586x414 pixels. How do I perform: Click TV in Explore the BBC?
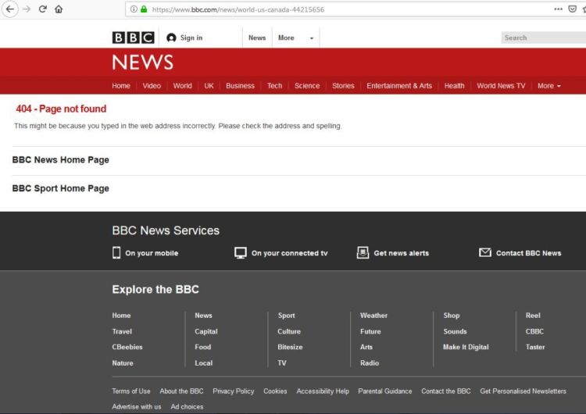coord(282,362)
